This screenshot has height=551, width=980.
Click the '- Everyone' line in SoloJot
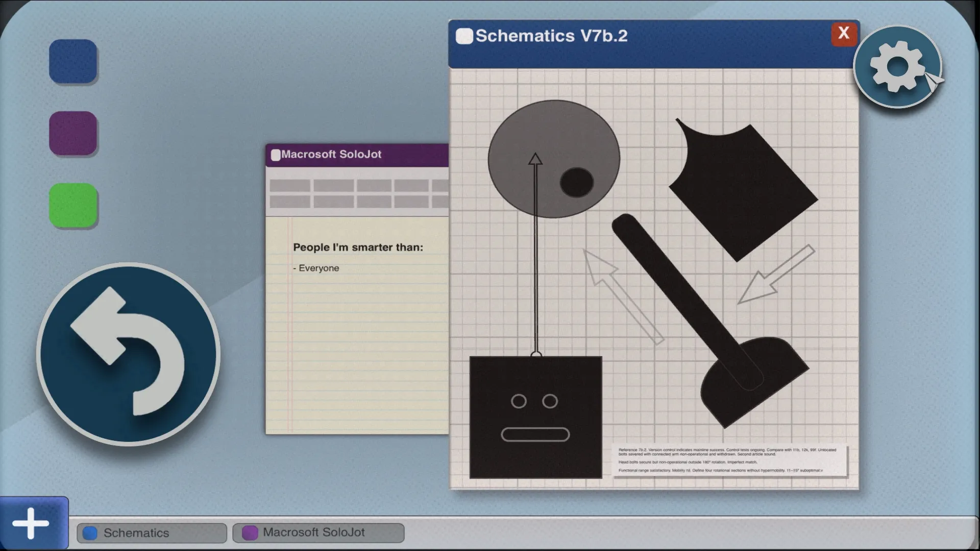[x=316, y=268]
